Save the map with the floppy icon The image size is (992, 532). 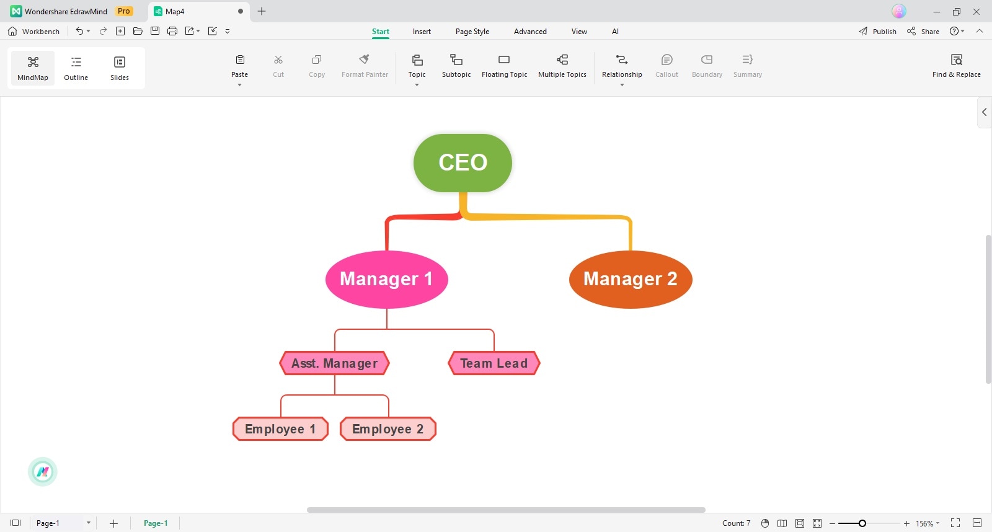tap(155, 31)
